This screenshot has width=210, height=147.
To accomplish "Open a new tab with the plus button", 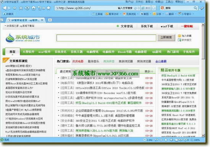I will [50, 20].
